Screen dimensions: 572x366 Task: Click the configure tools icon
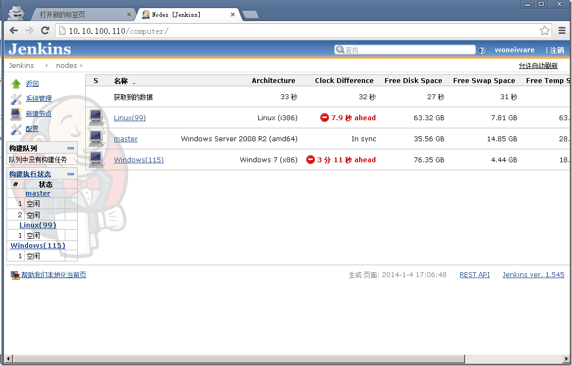pos(16,129)
